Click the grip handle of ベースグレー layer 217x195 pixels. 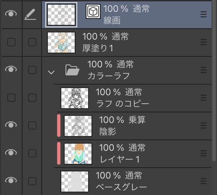[204, 181]
